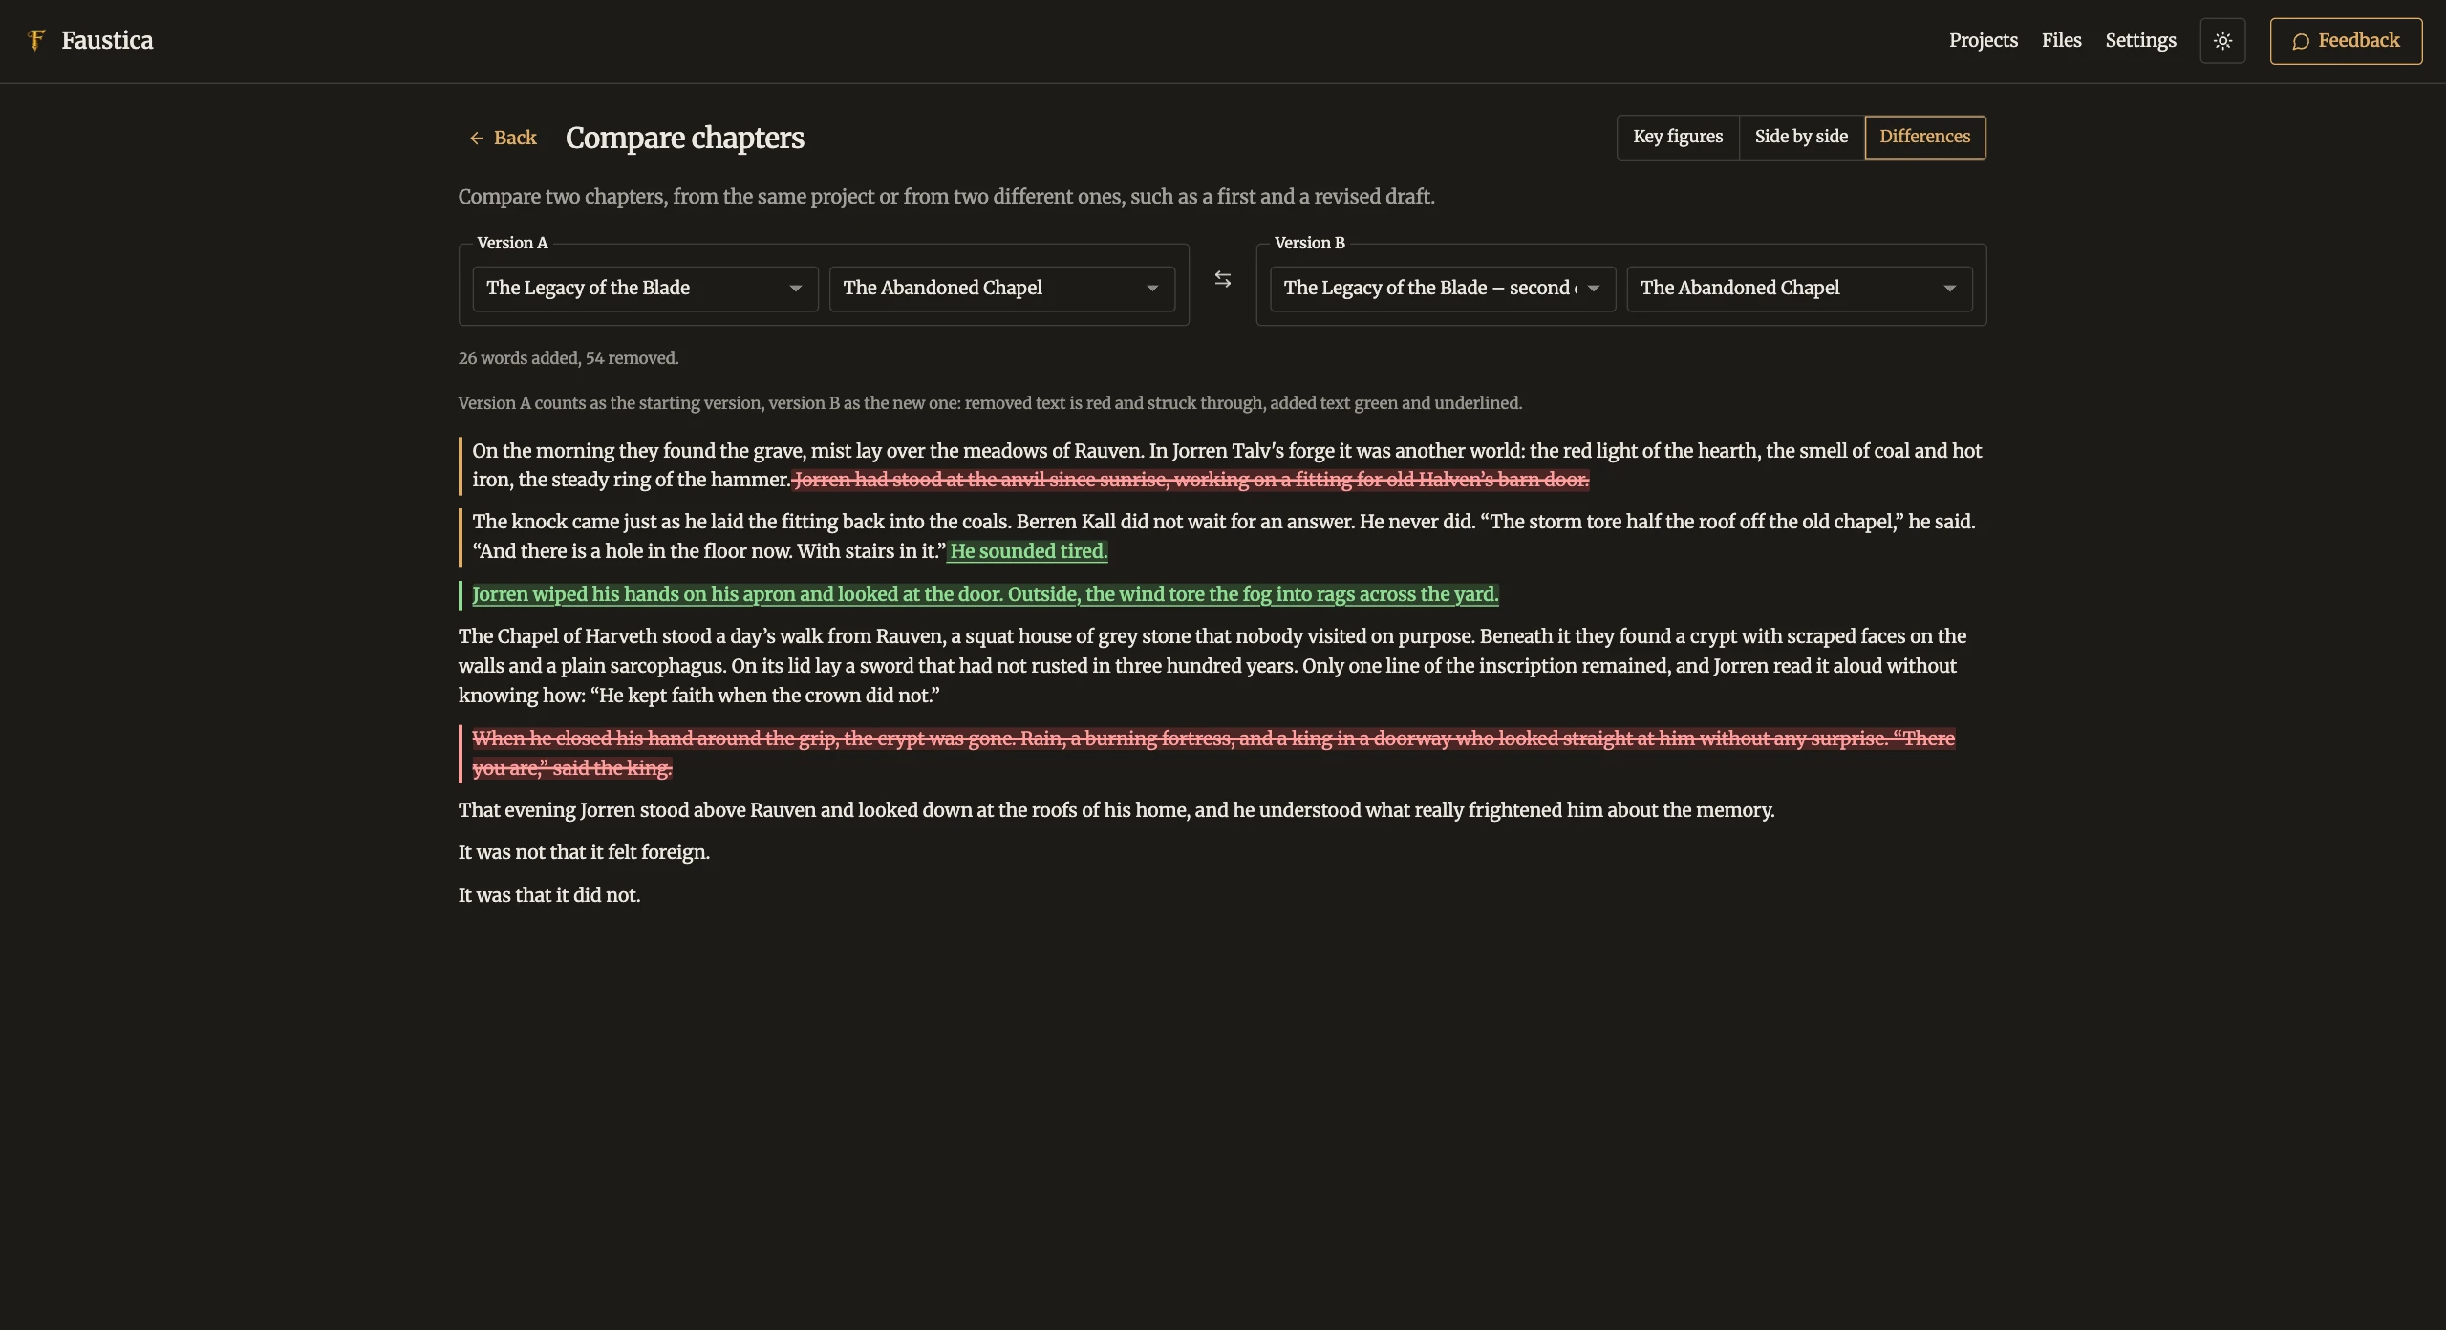This screenshot has height=1330, width=2446.
Task: Click the legend note about red and green text
Action: 990,403
